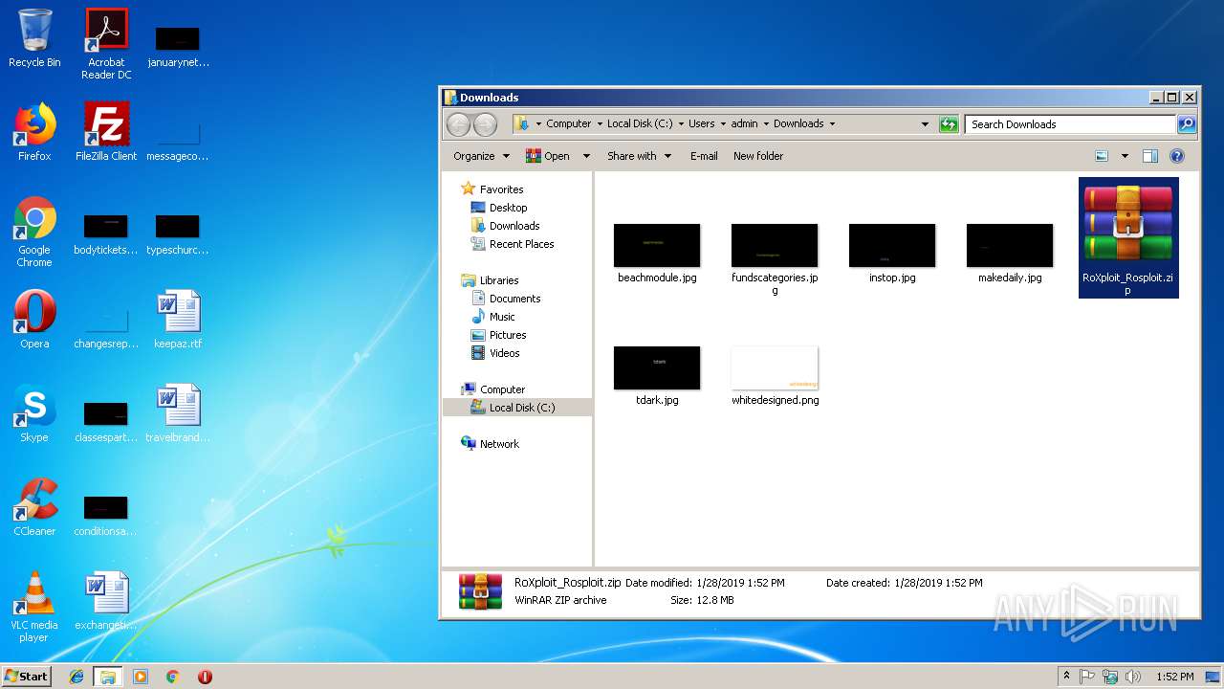
Task: Refresh the Downloads folder view
Action: click(949, 123)
